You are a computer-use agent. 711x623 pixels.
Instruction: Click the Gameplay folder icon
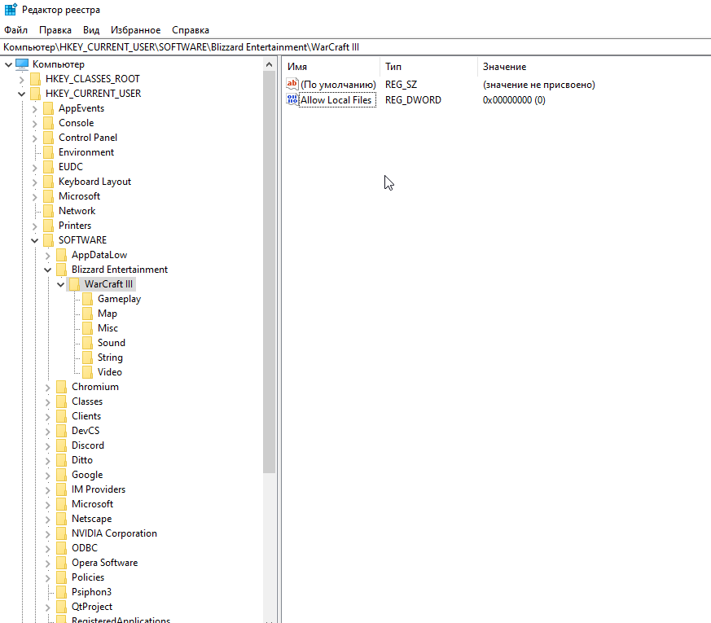(87, 299)
